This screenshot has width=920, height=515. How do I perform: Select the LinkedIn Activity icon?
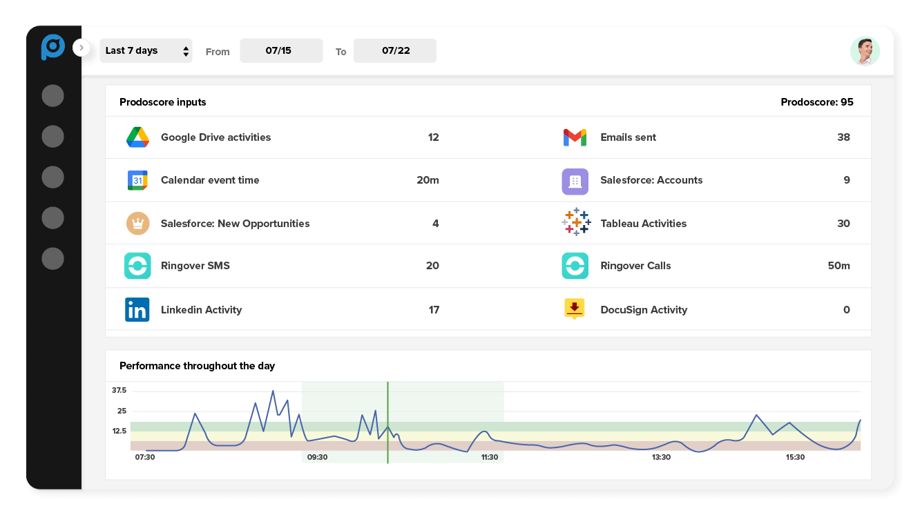click(137, 309)
